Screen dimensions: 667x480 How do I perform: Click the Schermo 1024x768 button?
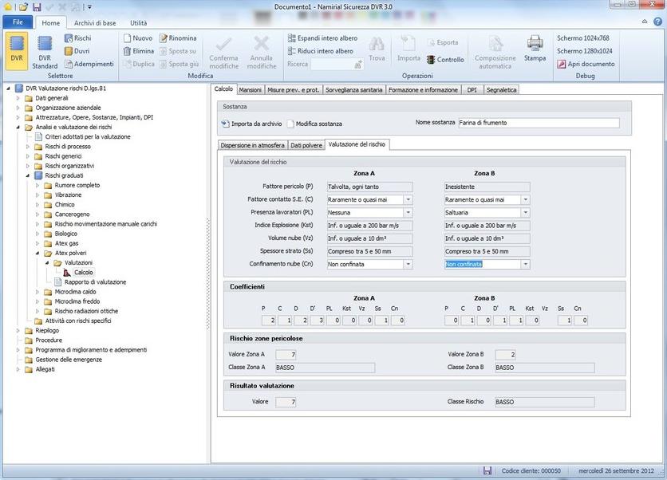click(582, 38)
